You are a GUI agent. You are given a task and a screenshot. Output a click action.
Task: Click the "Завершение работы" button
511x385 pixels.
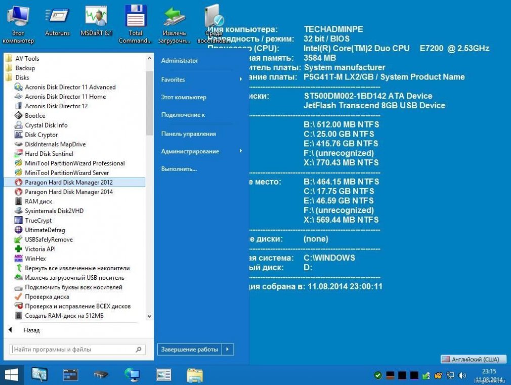click(x=189, y=350)
